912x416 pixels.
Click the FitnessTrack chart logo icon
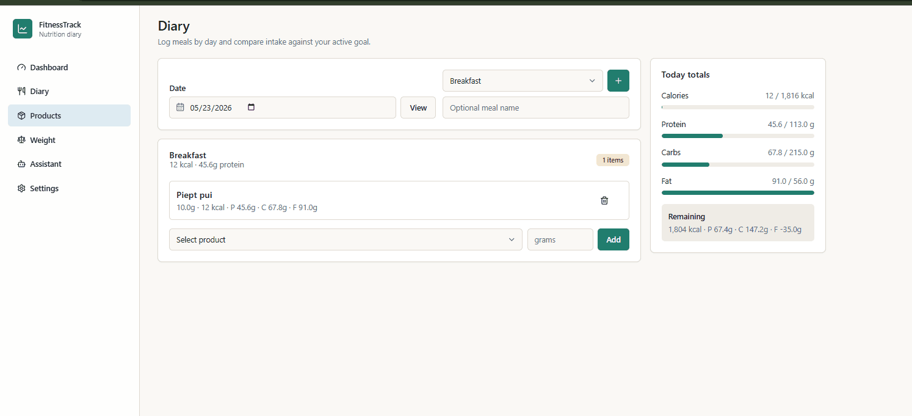[23, 29]
